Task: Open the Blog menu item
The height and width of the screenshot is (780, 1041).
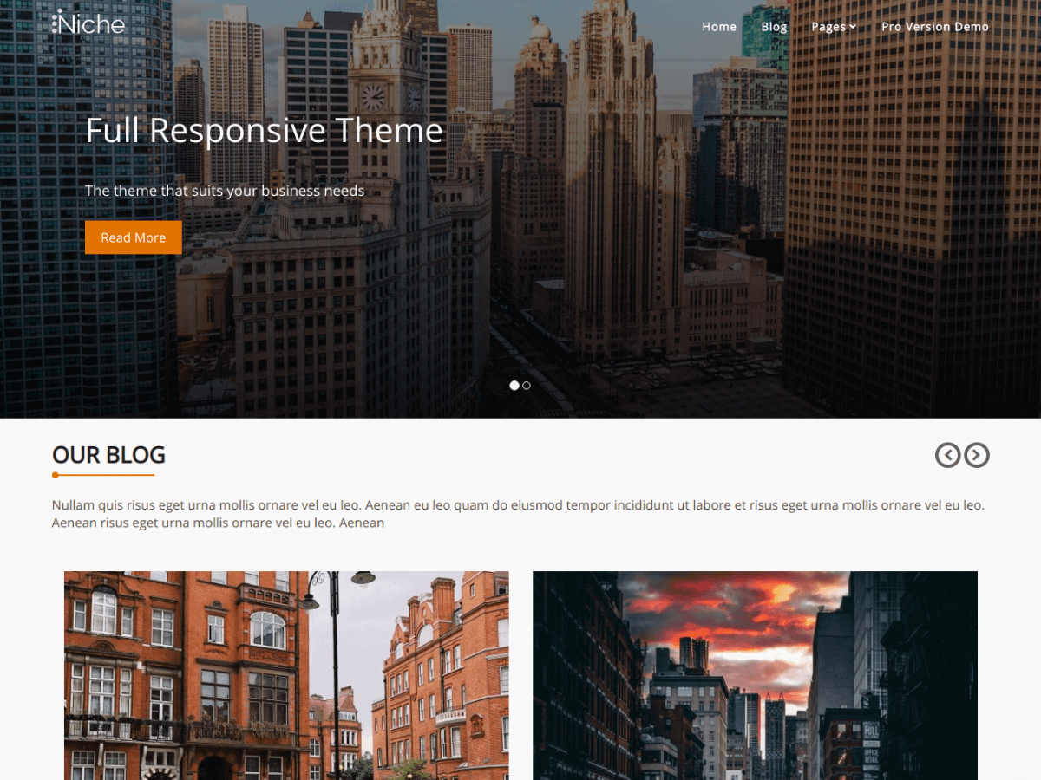Action: (774, 27)
